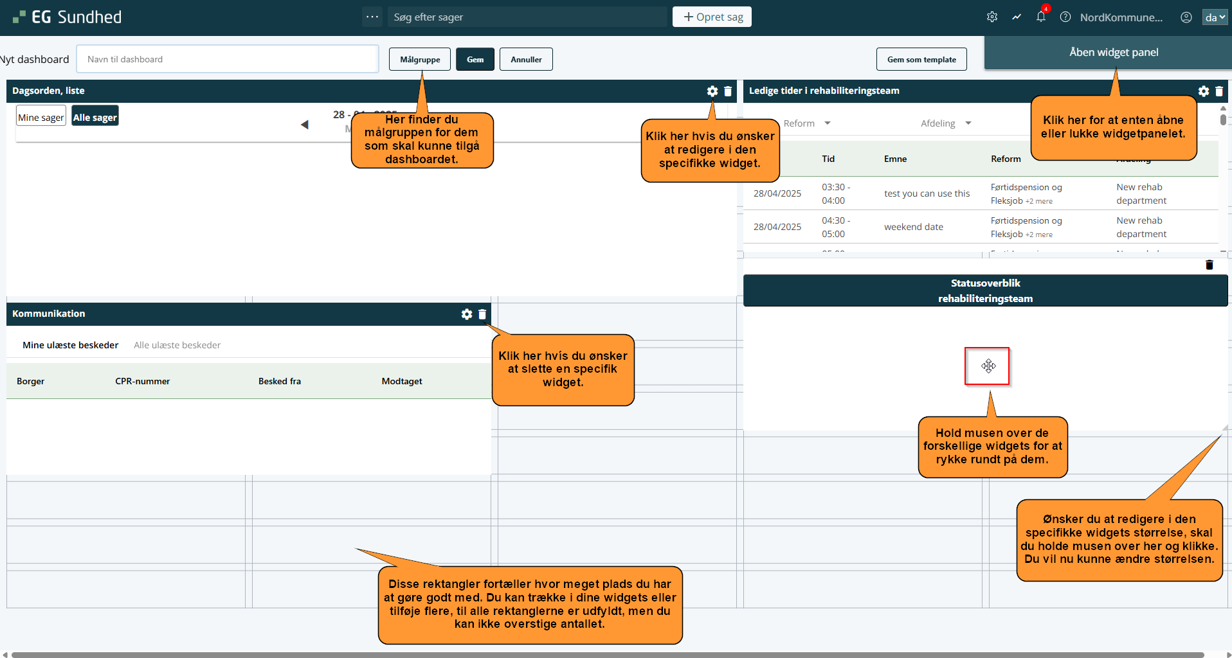Go to previous date in Dagsorden widget
The width and height of the screenshot is (1232, 658).
305,125
